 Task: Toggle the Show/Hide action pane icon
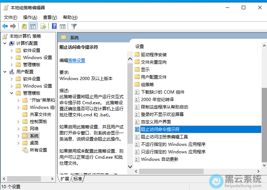63,26
